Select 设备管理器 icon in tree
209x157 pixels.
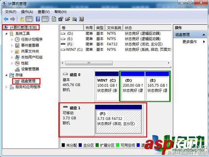(x=17, y=69)
